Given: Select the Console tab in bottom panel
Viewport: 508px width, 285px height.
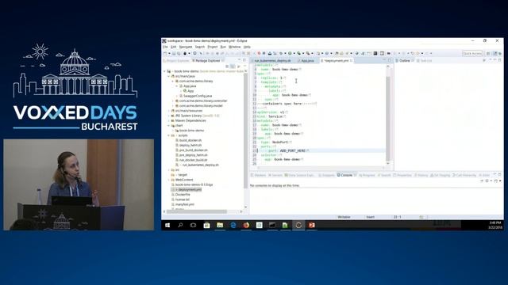Looking at the screenshot, I should (x=346, y=175).
